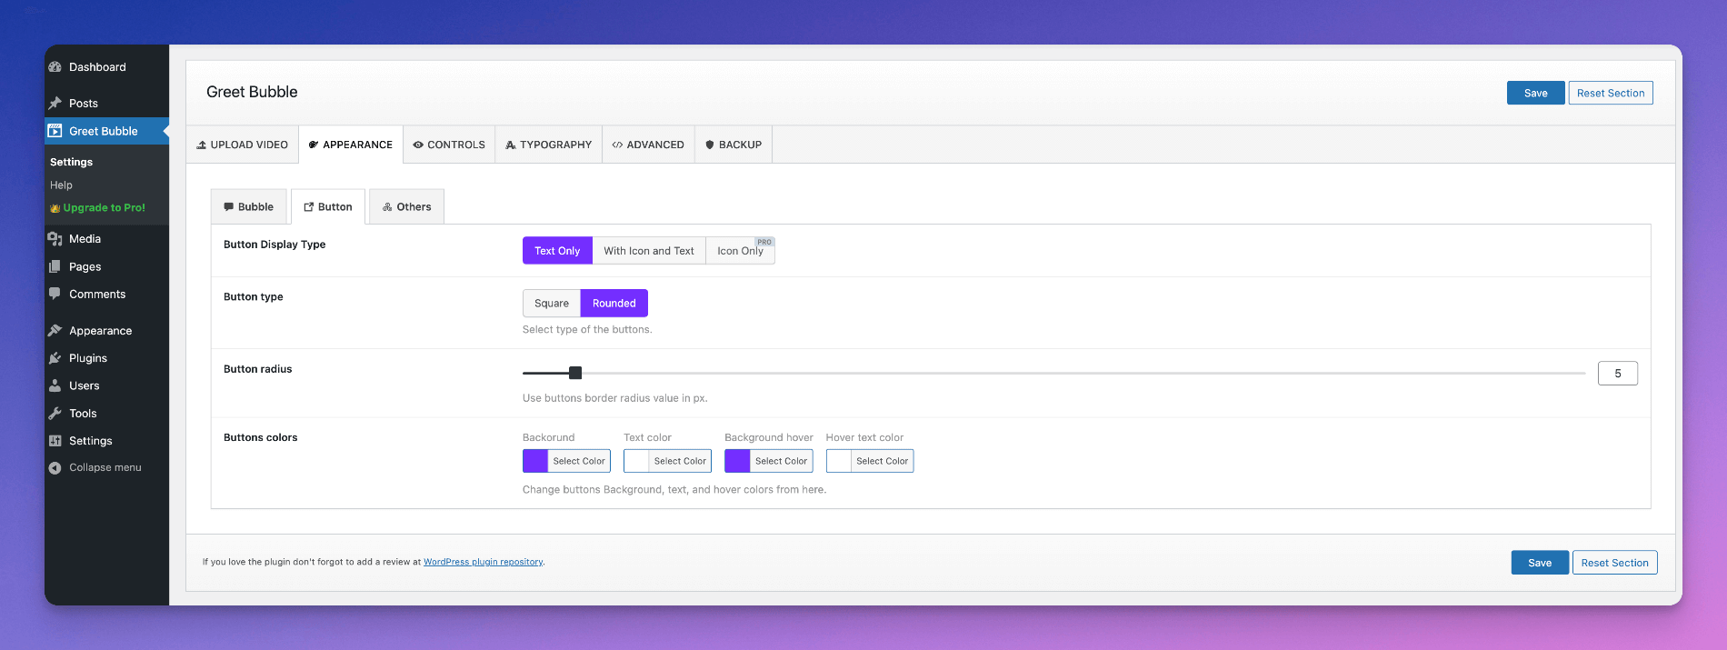Click the external-link icon on Button sub-tab
Screen dimensions: 1727x650
coord(309,207)
